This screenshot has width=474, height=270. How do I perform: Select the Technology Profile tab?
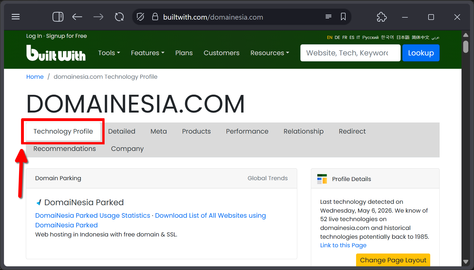click(63, 131)
